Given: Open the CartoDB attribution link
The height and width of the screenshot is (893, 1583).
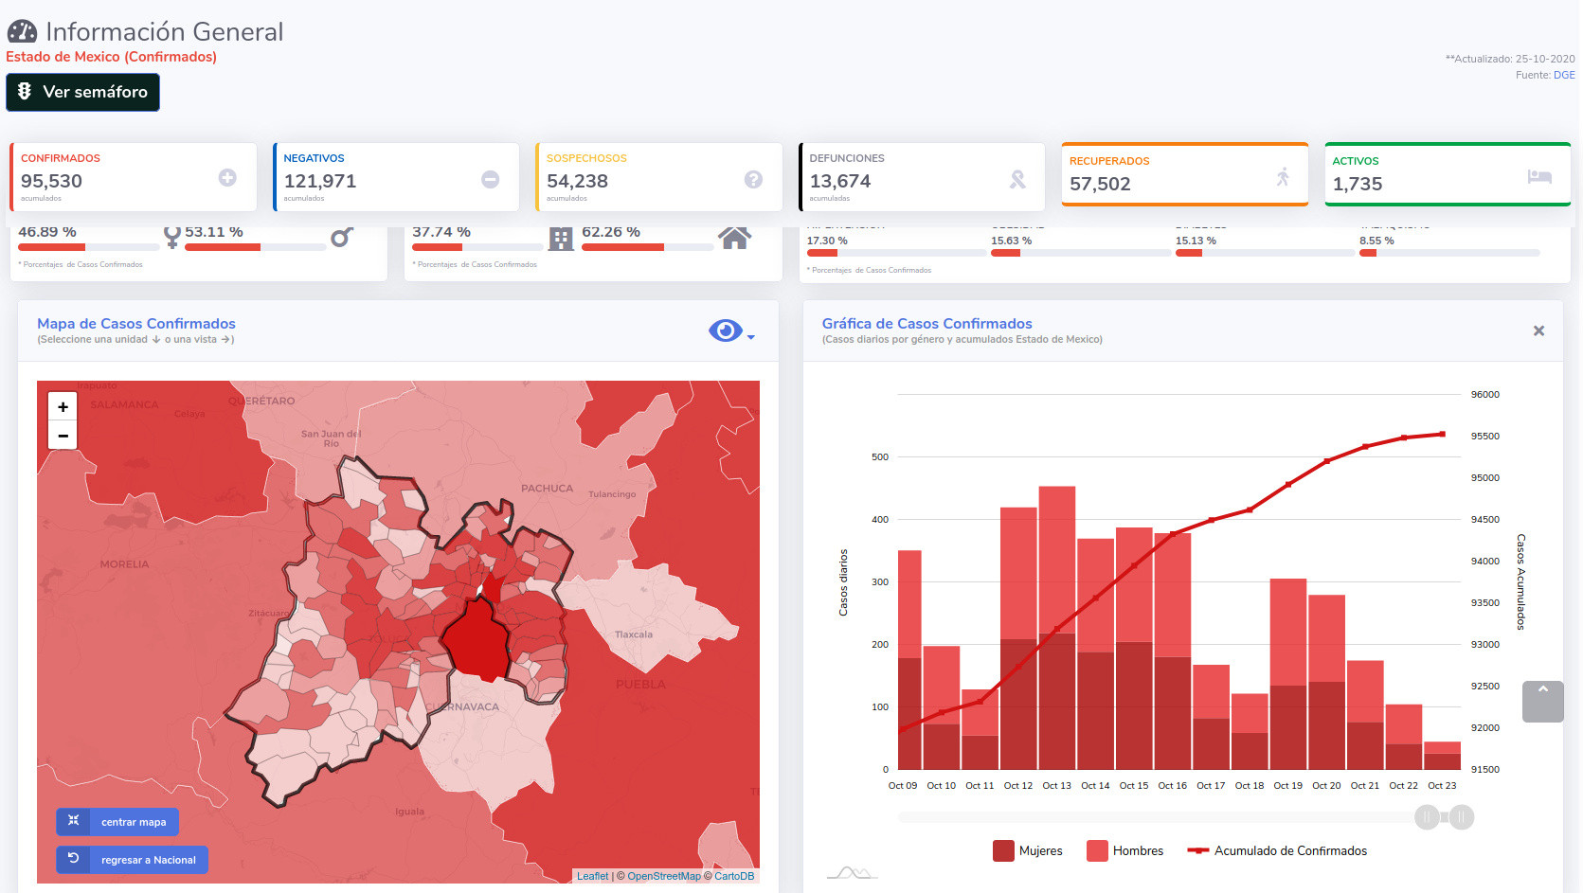Looking at the screenshot, I should point(734,876).
